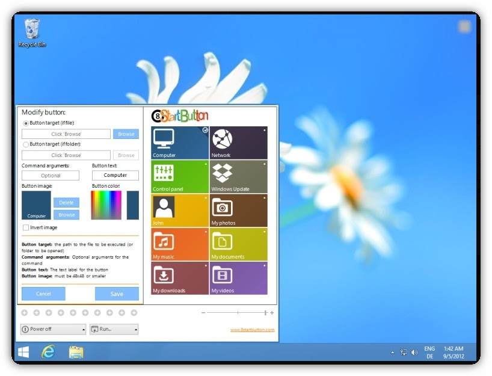Click the volume icon in system tray
This screenshot has width=492, height=376.
click(x=414, y=353)
